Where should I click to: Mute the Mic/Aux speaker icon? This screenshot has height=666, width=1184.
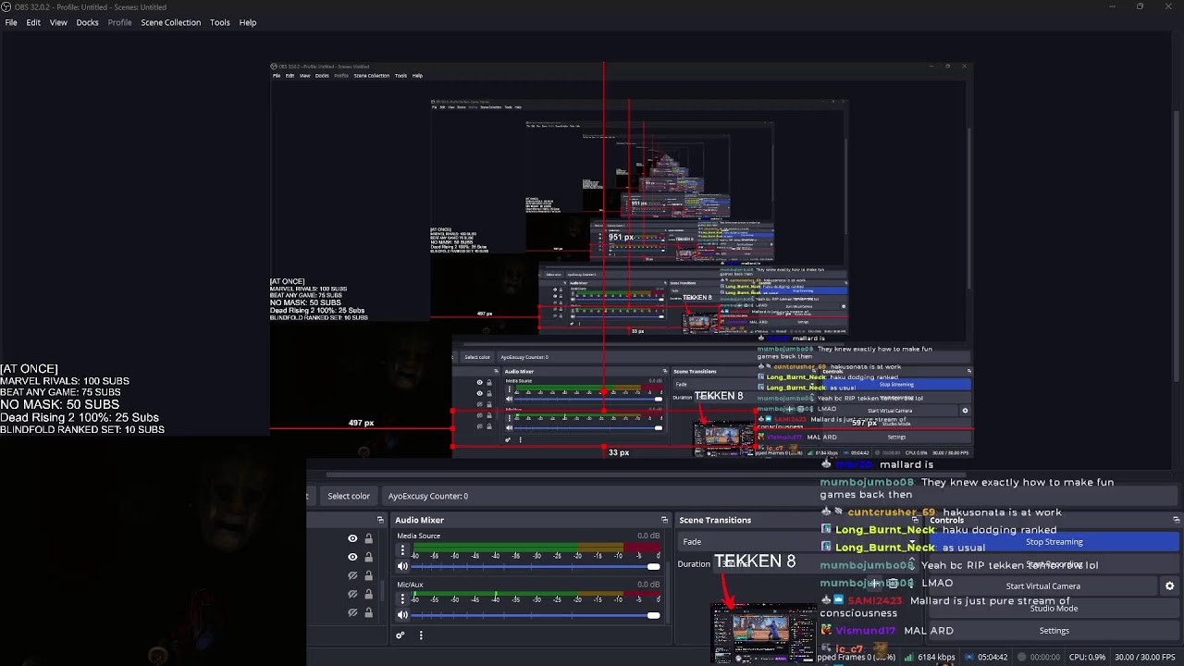coord(402,614)
